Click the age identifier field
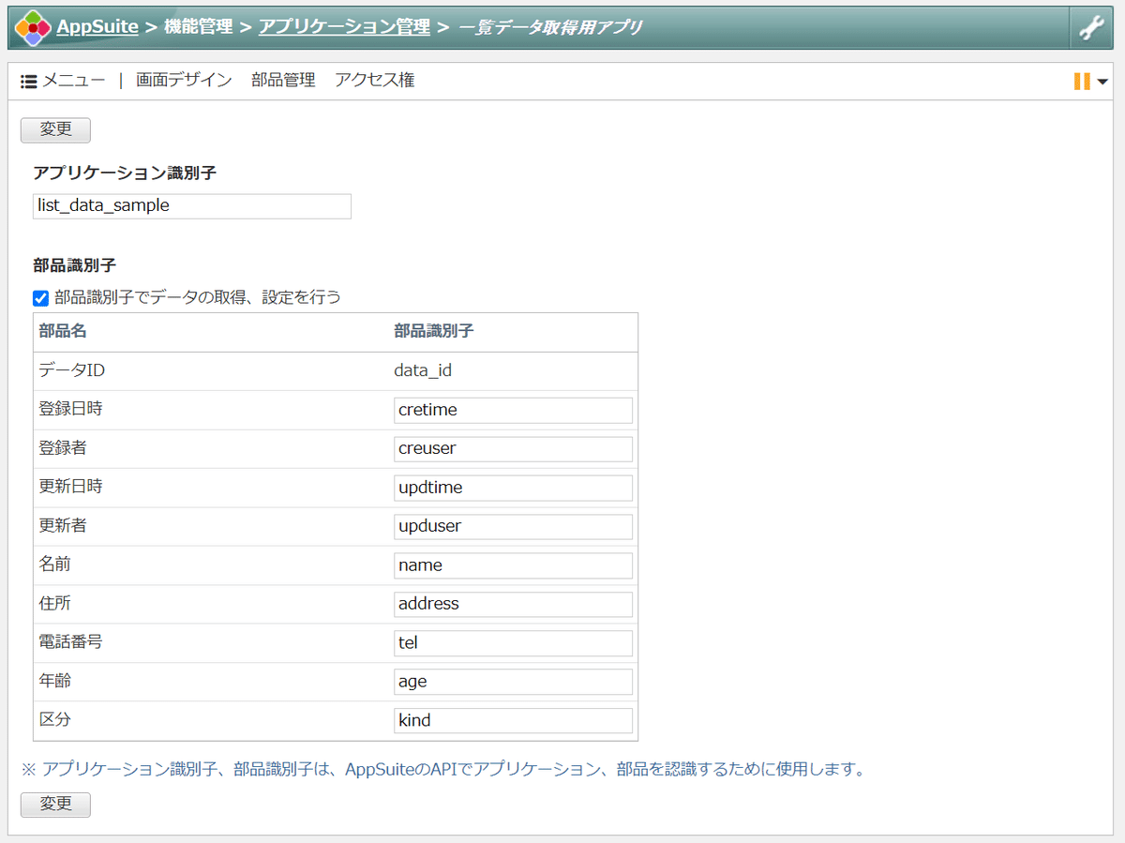Screen dimensions: 1125x843 pos(513,682)
